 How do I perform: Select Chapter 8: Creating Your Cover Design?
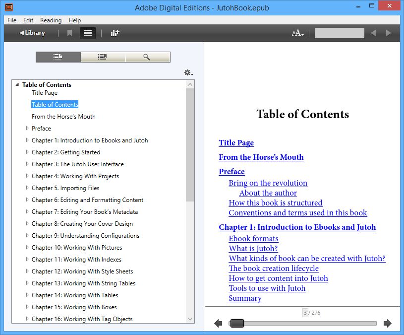82,224
